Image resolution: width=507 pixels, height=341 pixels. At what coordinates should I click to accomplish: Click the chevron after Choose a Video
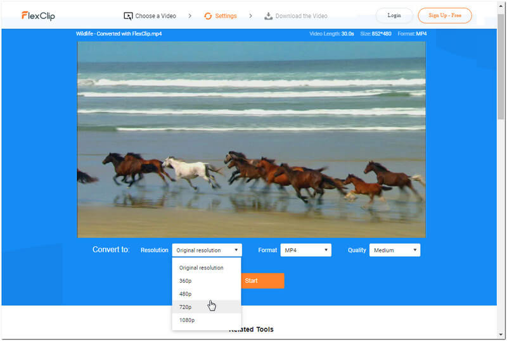189,16
